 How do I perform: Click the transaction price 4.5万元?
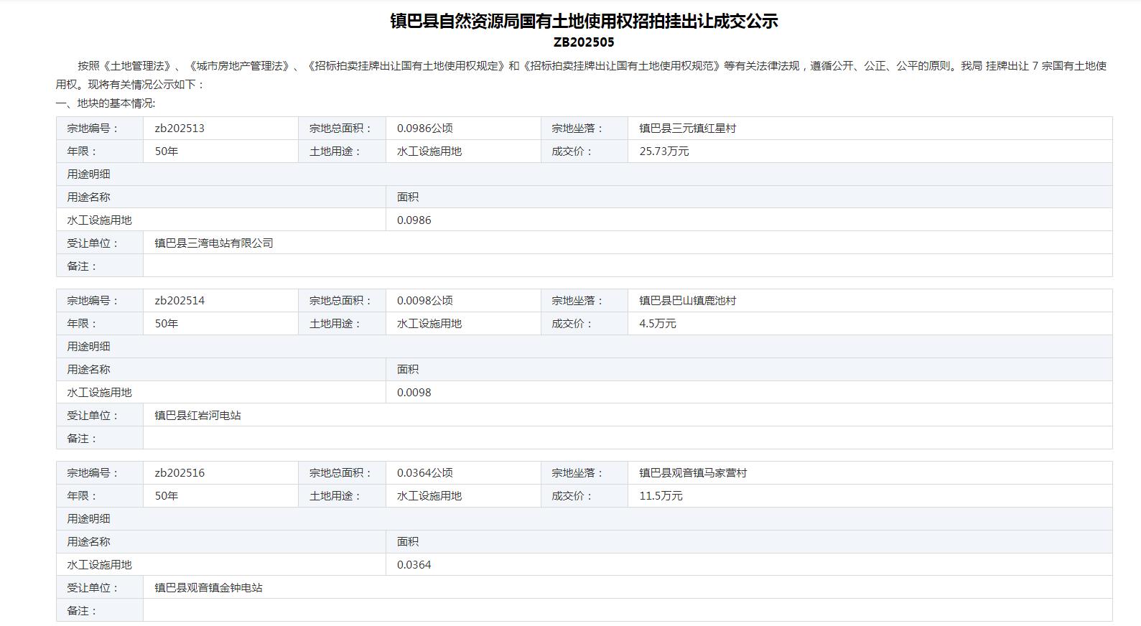[x=657, y=324]
